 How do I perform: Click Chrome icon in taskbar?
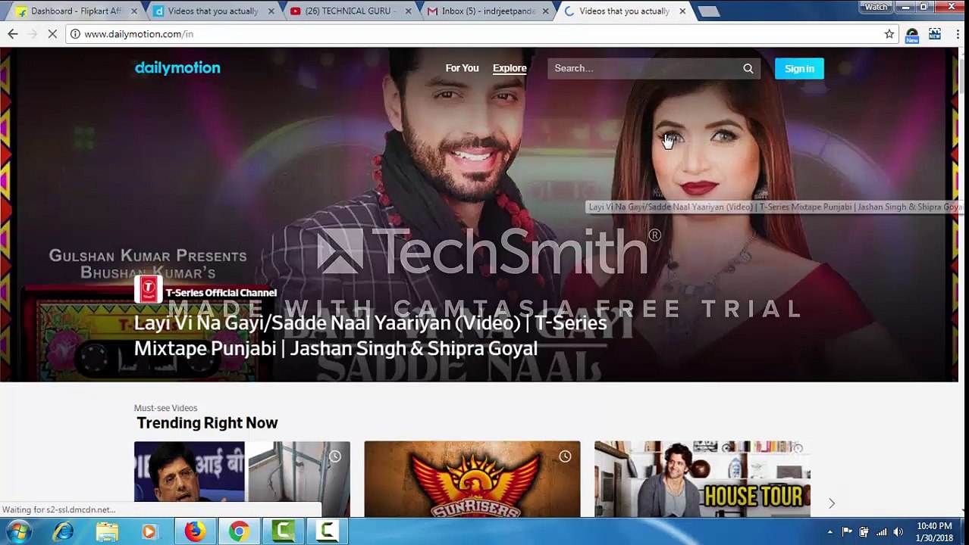pyautogui.click(x=239, y=532)
